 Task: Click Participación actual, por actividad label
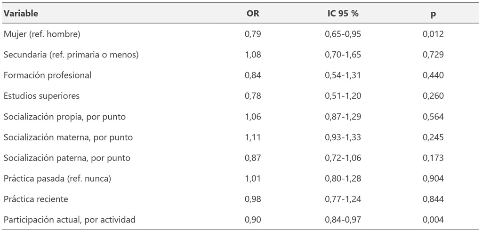coord(70,220)
